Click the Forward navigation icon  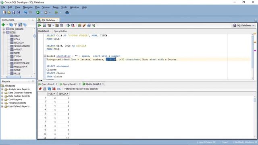click(46, 12)
